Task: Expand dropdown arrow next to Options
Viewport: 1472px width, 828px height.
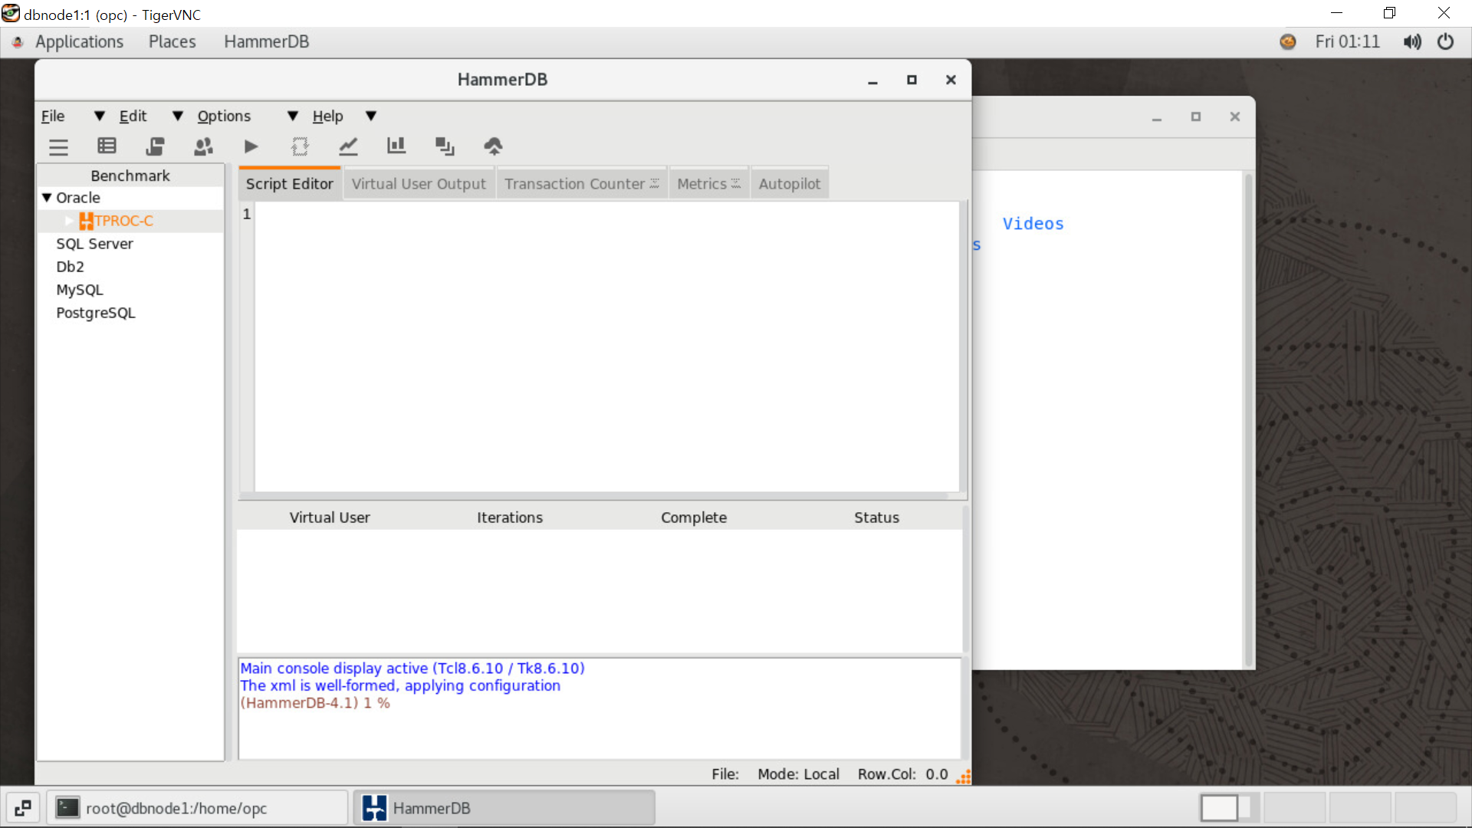Action: pos(292,116)
